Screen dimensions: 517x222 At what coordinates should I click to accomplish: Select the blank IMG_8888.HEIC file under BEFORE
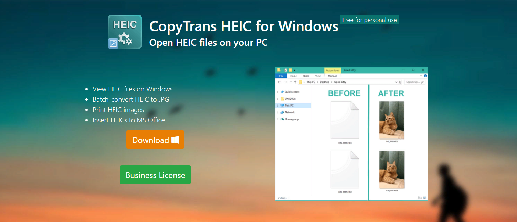345,120
